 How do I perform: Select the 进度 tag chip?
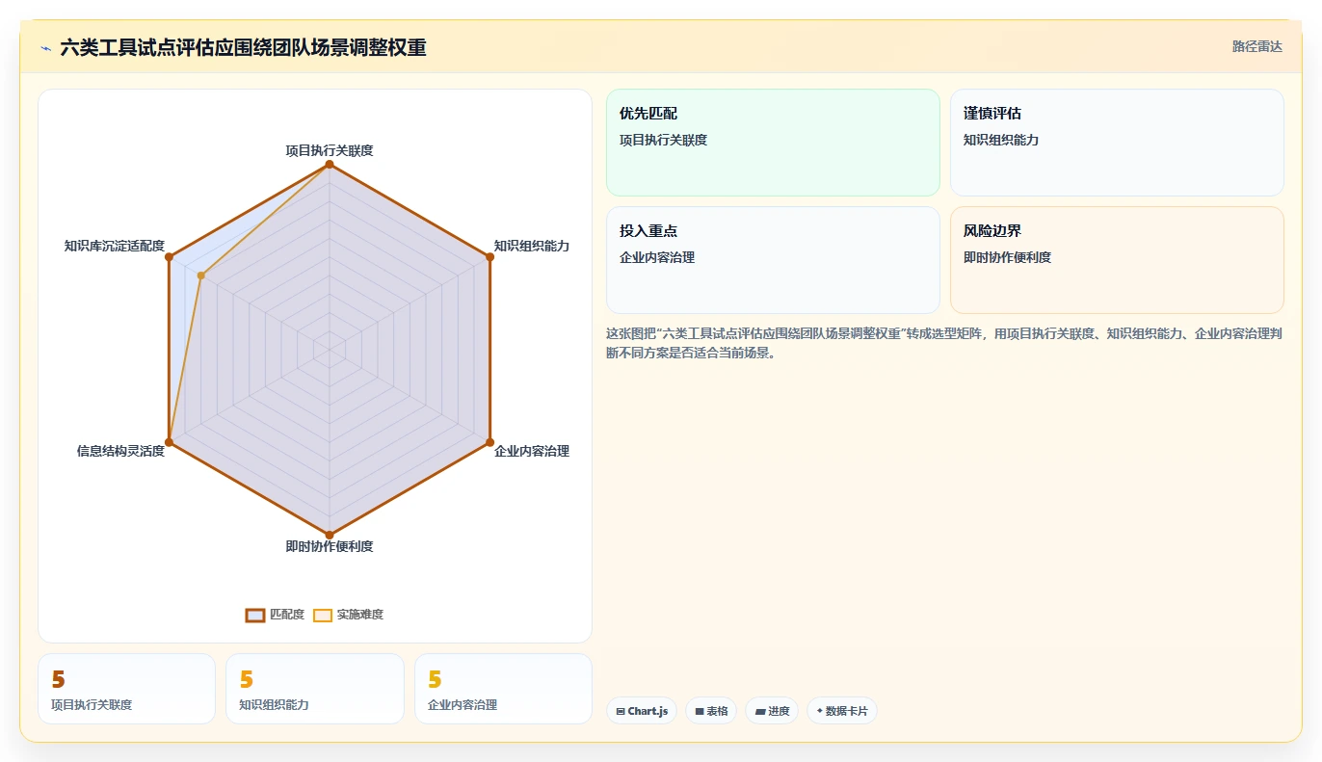[772, 711]
